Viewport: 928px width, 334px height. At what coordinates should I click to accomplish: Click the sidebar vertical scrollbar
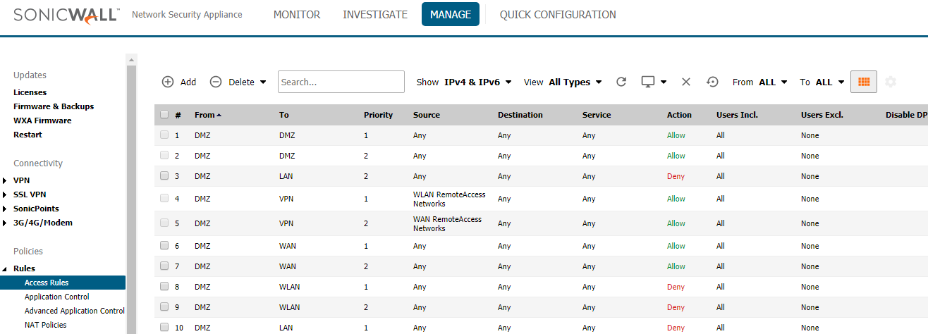tap(130, 197)
